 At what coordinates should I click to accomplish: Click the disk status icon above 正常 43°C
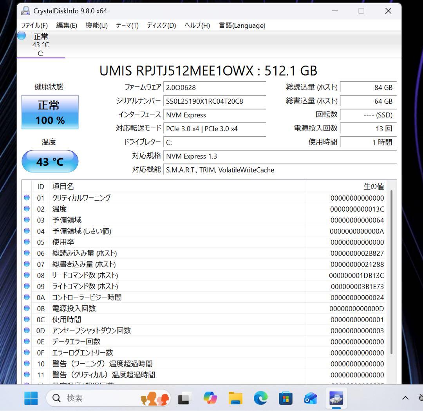click(21, 36)
